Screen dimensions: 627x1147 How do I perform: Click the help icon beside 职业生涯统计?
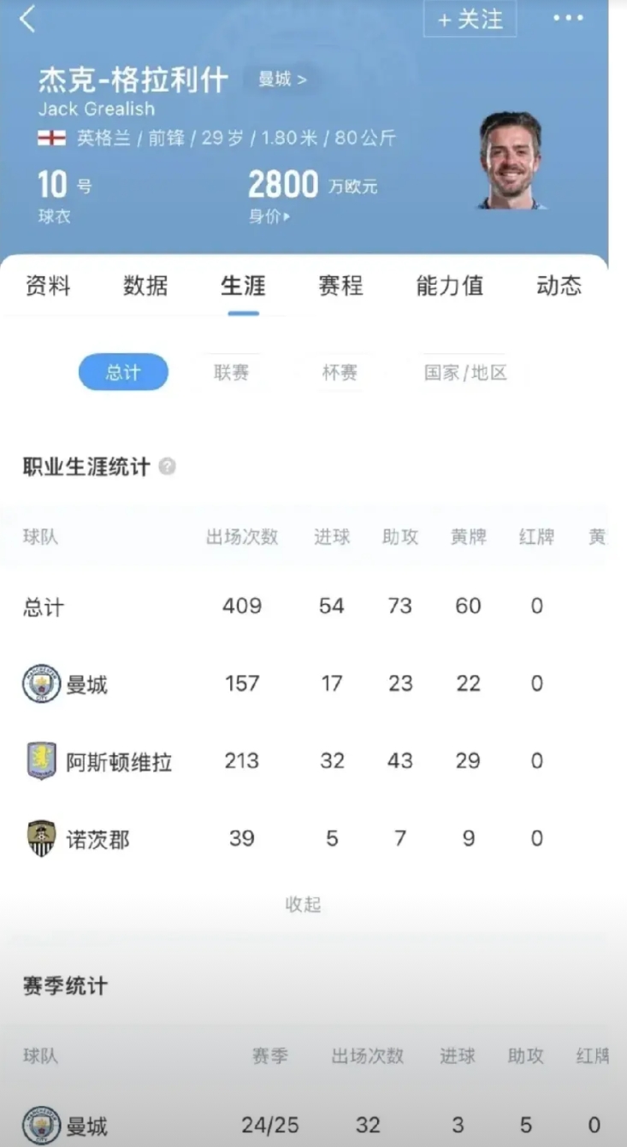(x=168, y=467)
